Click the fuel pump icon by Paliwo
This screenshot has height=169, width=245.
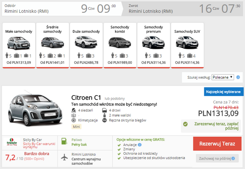coord(64,141)
